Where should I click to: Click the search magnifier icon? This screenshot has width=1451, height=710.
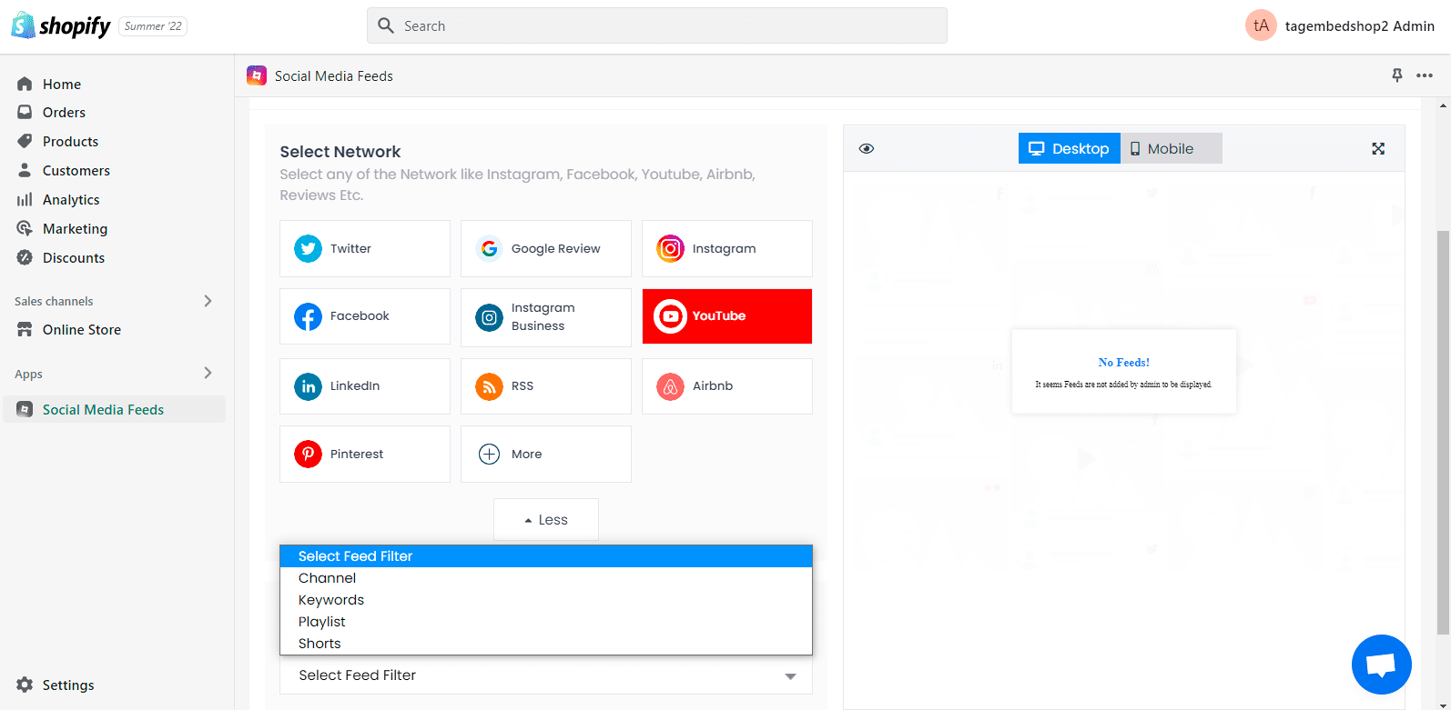386,25
